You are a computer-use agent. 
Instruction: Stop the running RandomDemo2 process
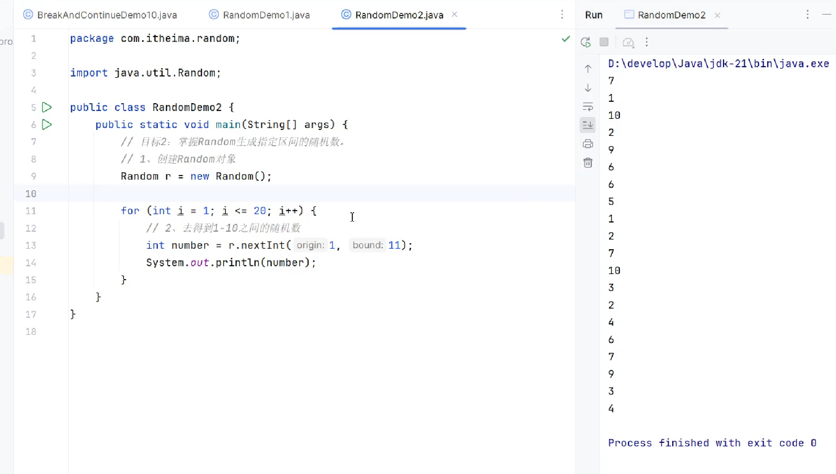pos(604,42)
